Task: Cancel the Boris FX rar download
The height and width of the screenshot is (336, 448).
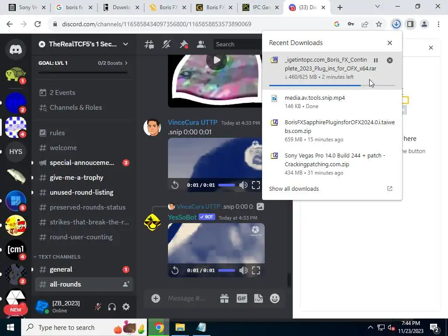Action: point(390,60)
